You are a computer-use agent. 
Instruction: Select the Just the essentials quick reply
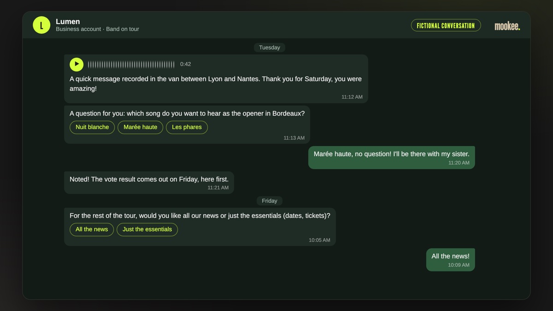click(147, 229)
